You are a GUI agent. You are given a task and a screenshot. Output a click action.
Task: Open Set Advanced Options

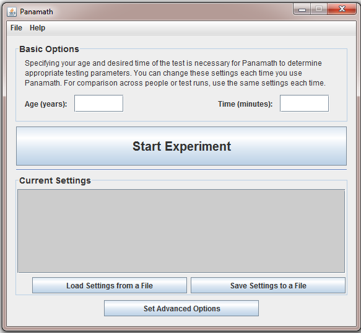[x=181, y=308]
